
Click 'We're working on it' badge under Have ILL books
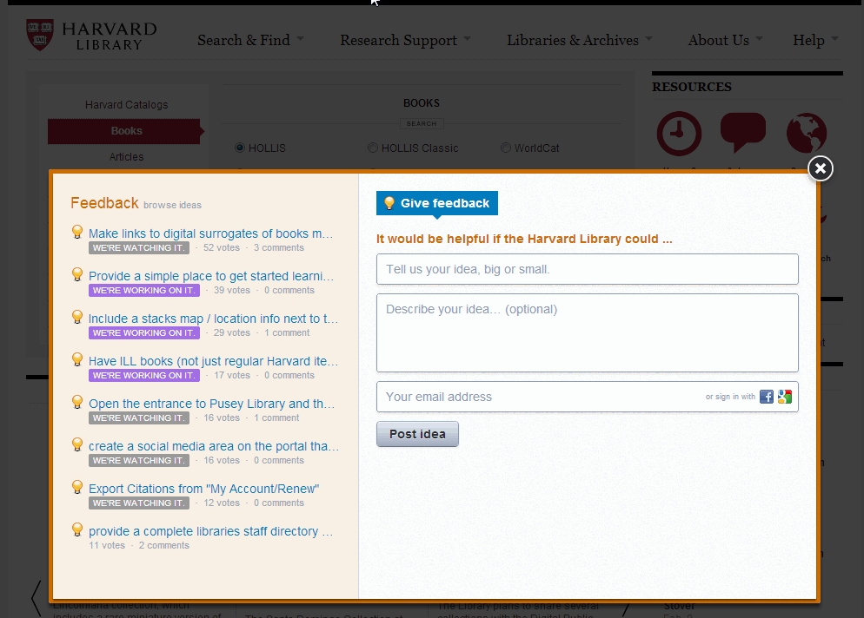click(x=144, y=375)
